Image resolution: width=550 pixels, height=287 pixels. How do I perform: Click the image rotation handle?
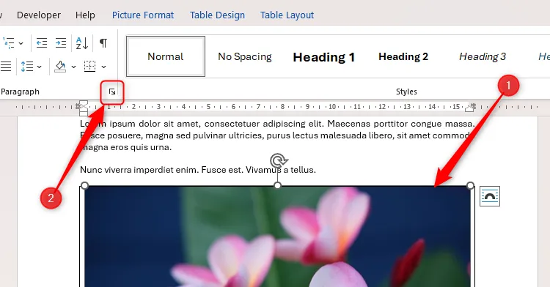pos(279,160)
